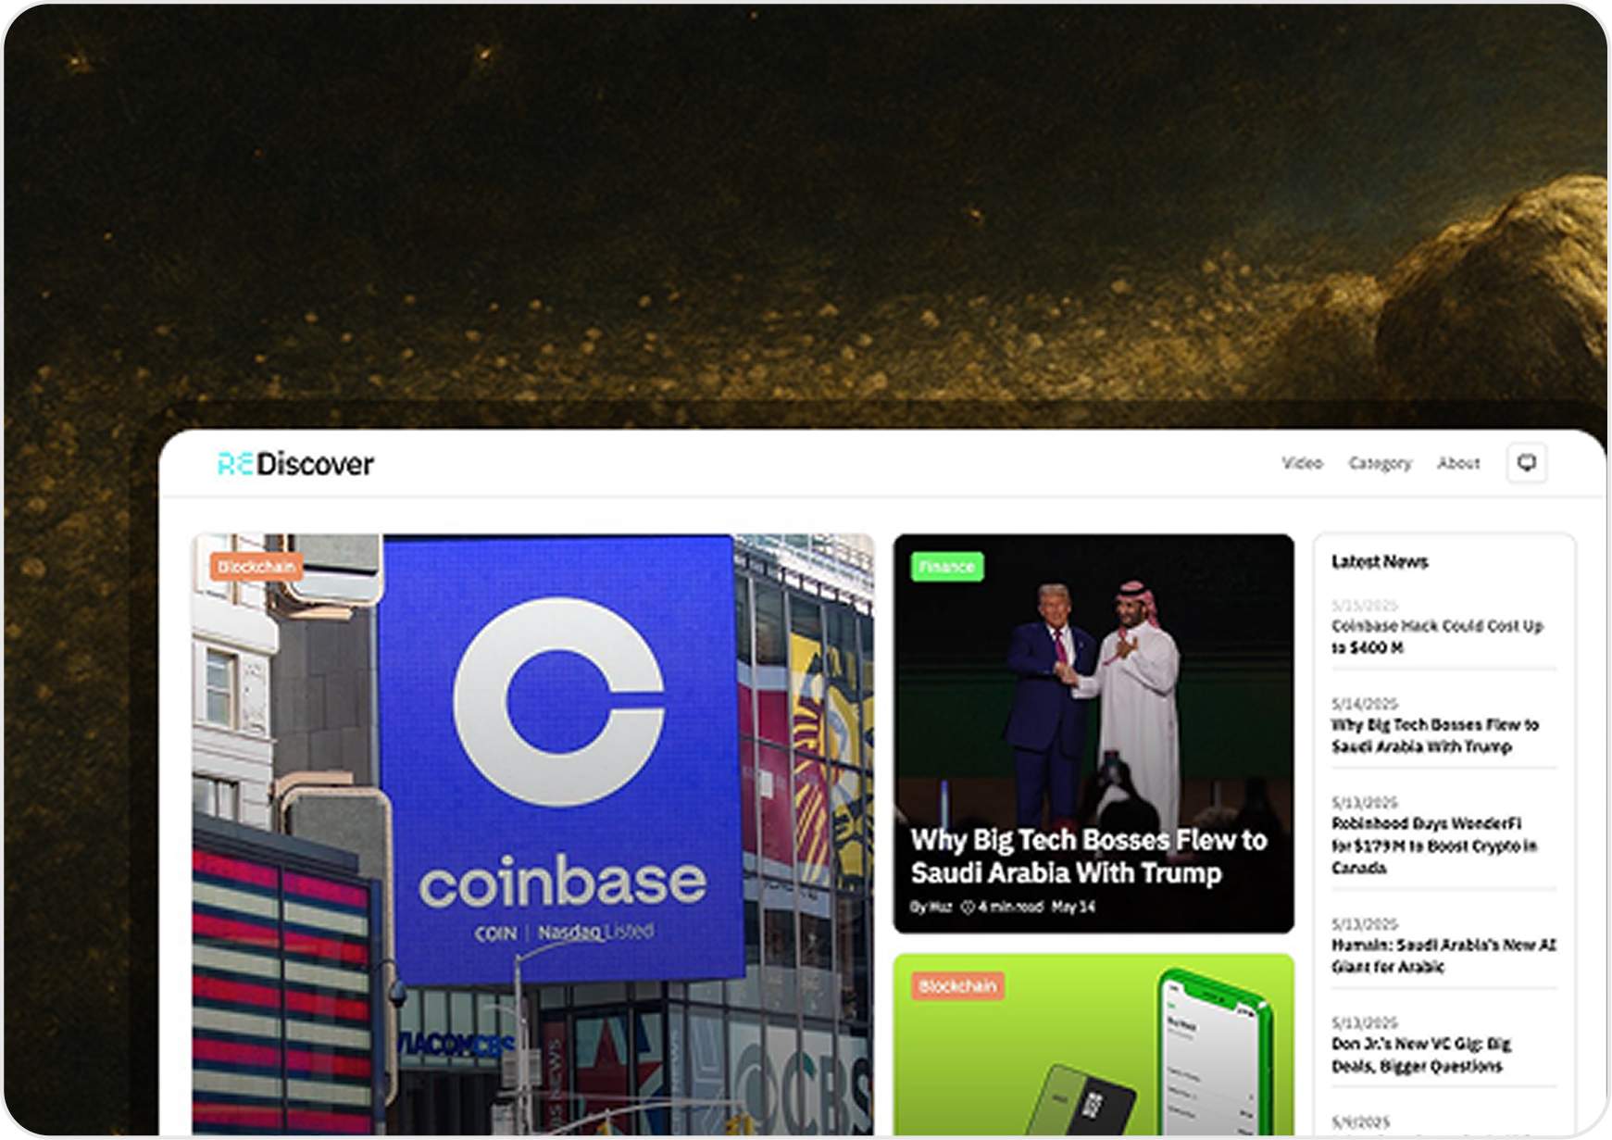Go to the About page
This screenshot has width=1612, height=1140.
(x=1458, y=463)
